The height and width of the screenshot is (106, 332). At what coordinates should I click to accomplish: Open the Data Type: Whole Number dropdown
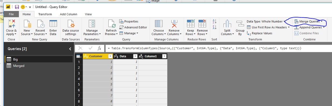(266, 21)
